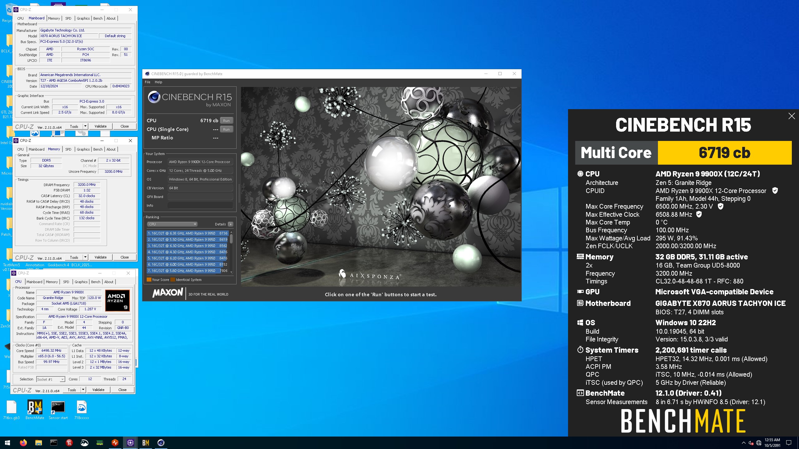Select ranking entry 16C/32T @ 5.50 GHz 8619
799x449 pixels.
click(188, 239)
